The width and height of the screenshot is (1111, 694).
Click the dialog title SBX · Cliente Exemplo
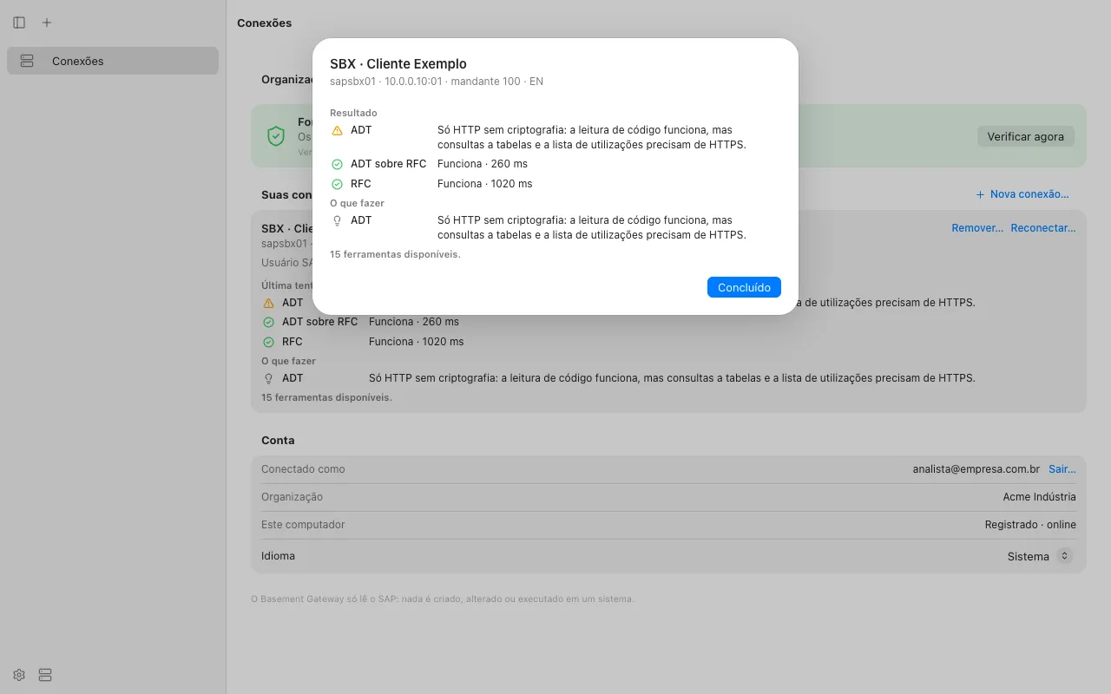[x=398, y=64]
